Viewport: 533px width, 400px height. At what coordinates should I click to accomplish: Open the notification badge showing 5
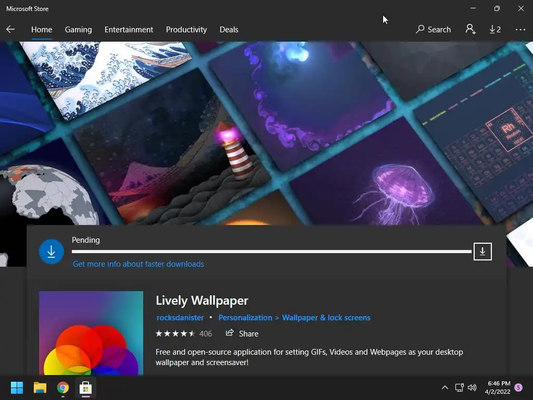point(518,387)
